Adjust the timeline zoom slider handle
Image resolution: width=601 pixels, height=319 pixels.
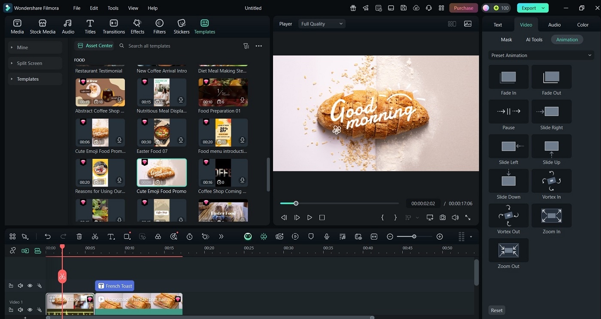[x=414, y=237]
